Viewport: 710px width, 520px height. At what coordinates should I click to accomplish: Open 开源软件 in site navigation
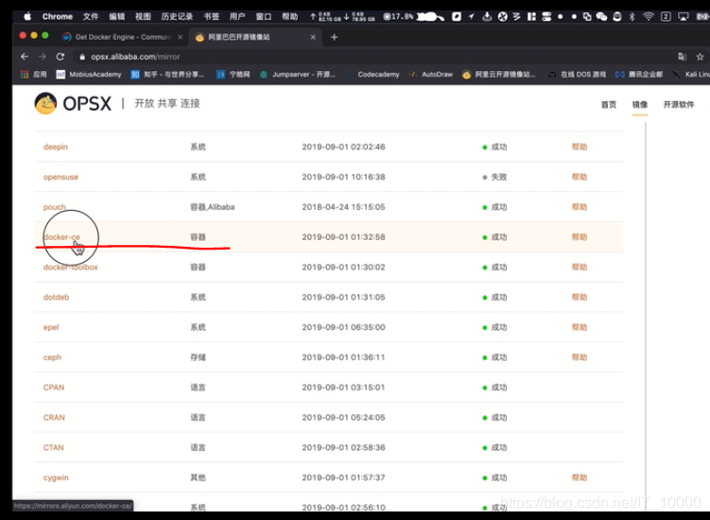pos(678,105)
